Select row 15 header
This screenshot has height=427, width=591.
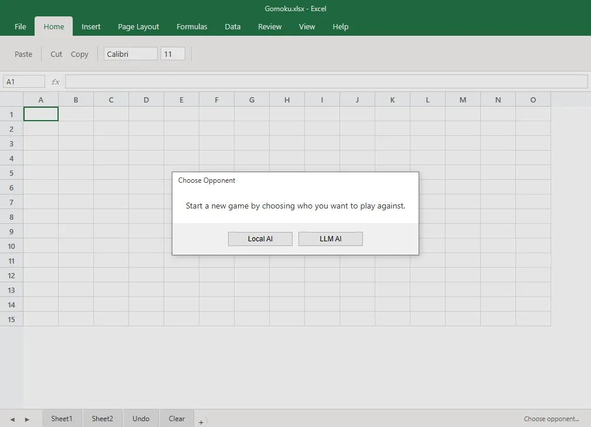[x=11, y=319]
